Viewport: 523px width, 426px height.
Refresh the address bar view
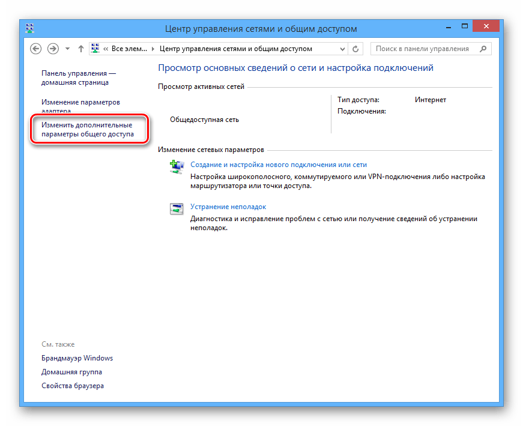[x=356, y=49]
